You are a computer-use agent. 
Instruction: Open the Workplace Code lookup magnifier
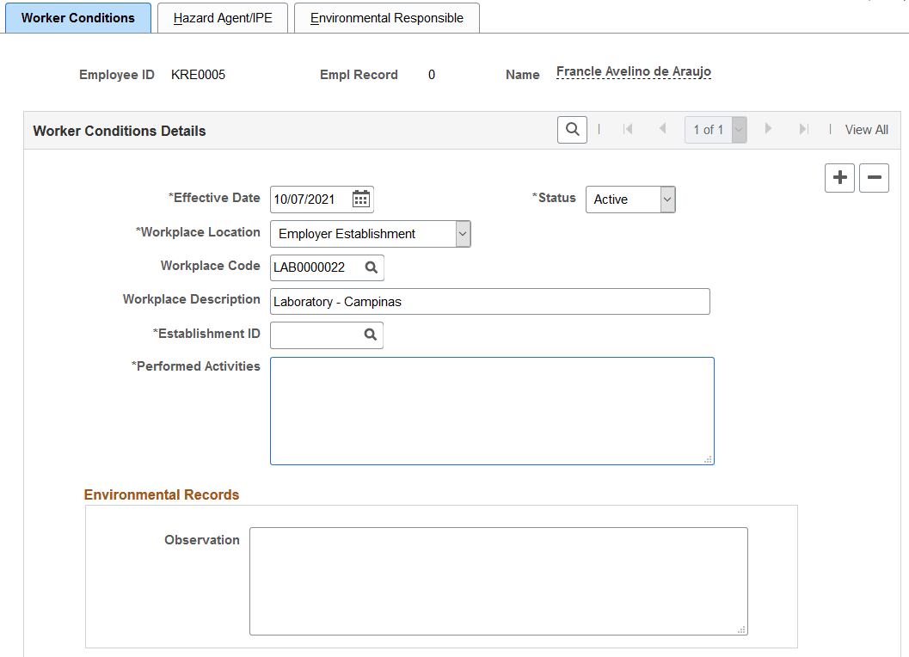coord(370,267)
